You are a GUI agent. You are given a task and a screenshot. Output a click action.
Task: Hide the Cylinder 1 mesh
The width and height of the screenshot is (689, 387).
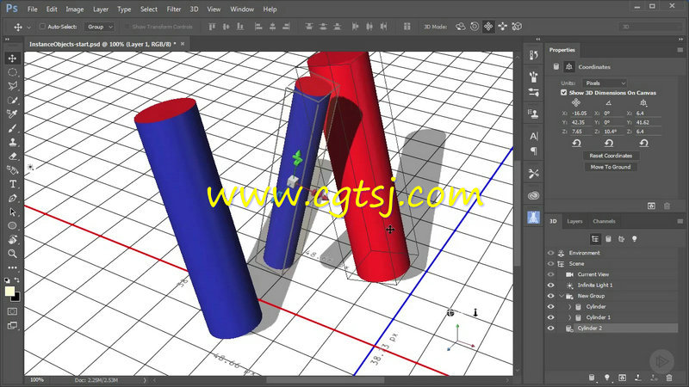click(550, 317)
